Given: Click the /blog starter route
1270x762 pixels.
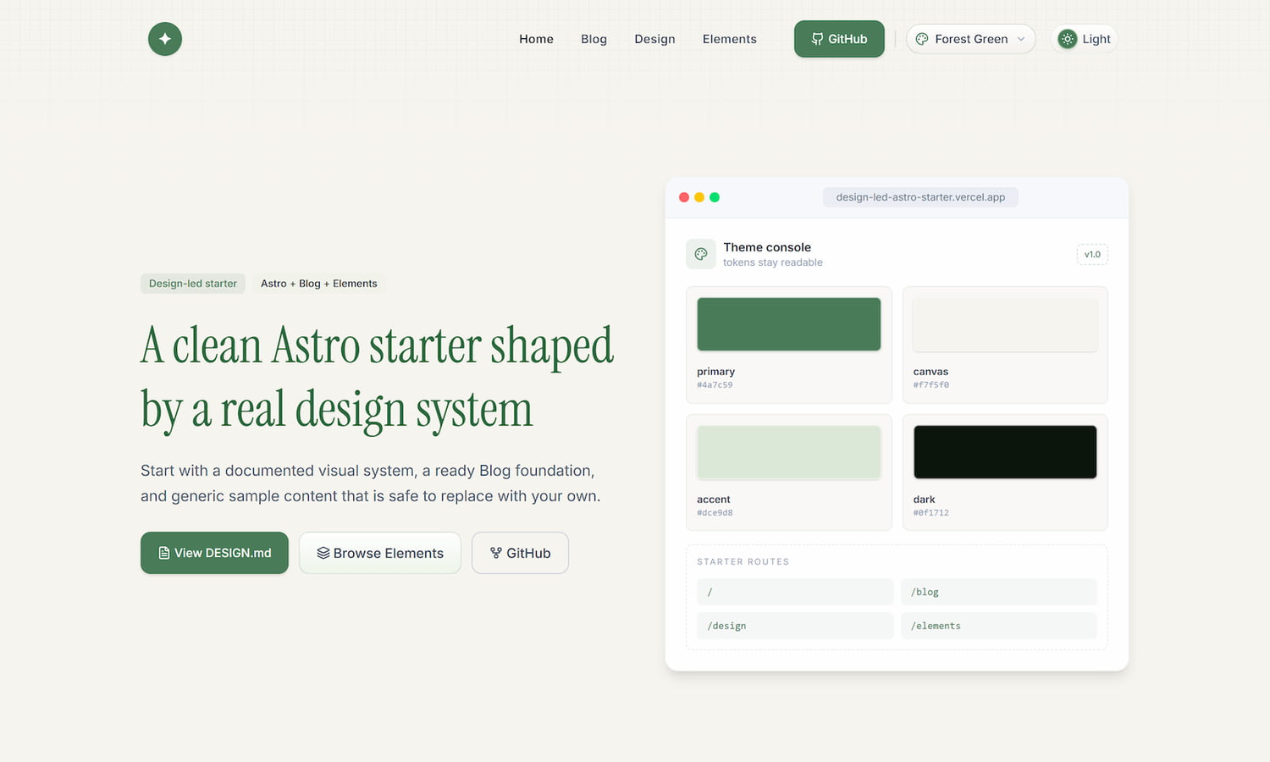Looking at the screenshot, I should tap(999, 592).
